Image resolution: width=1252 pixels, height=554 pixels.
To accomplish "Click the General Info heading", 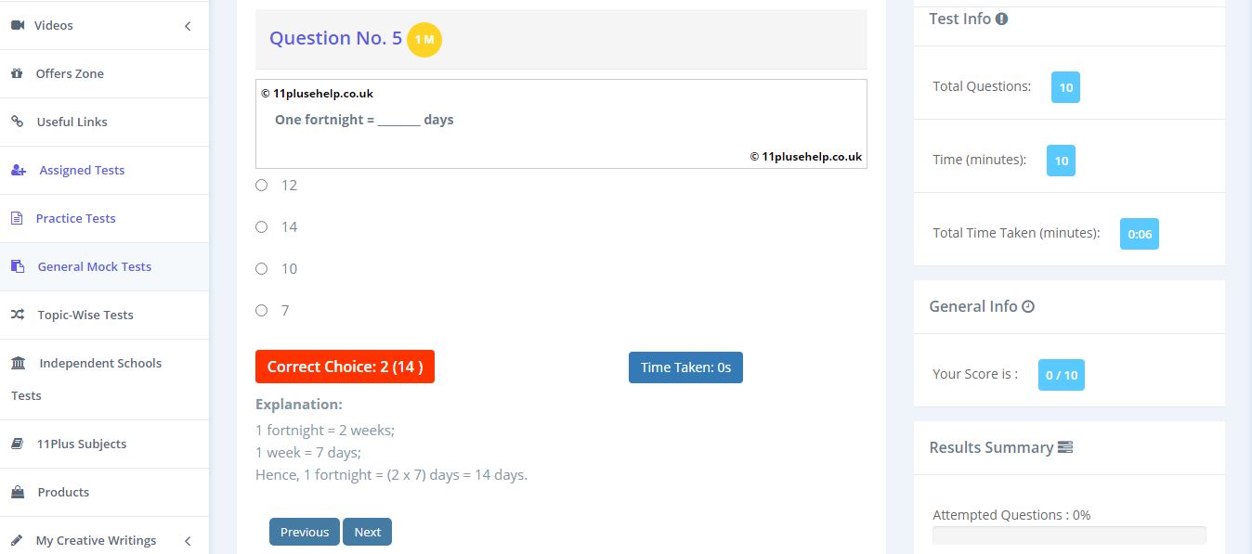I will [973, 306].
